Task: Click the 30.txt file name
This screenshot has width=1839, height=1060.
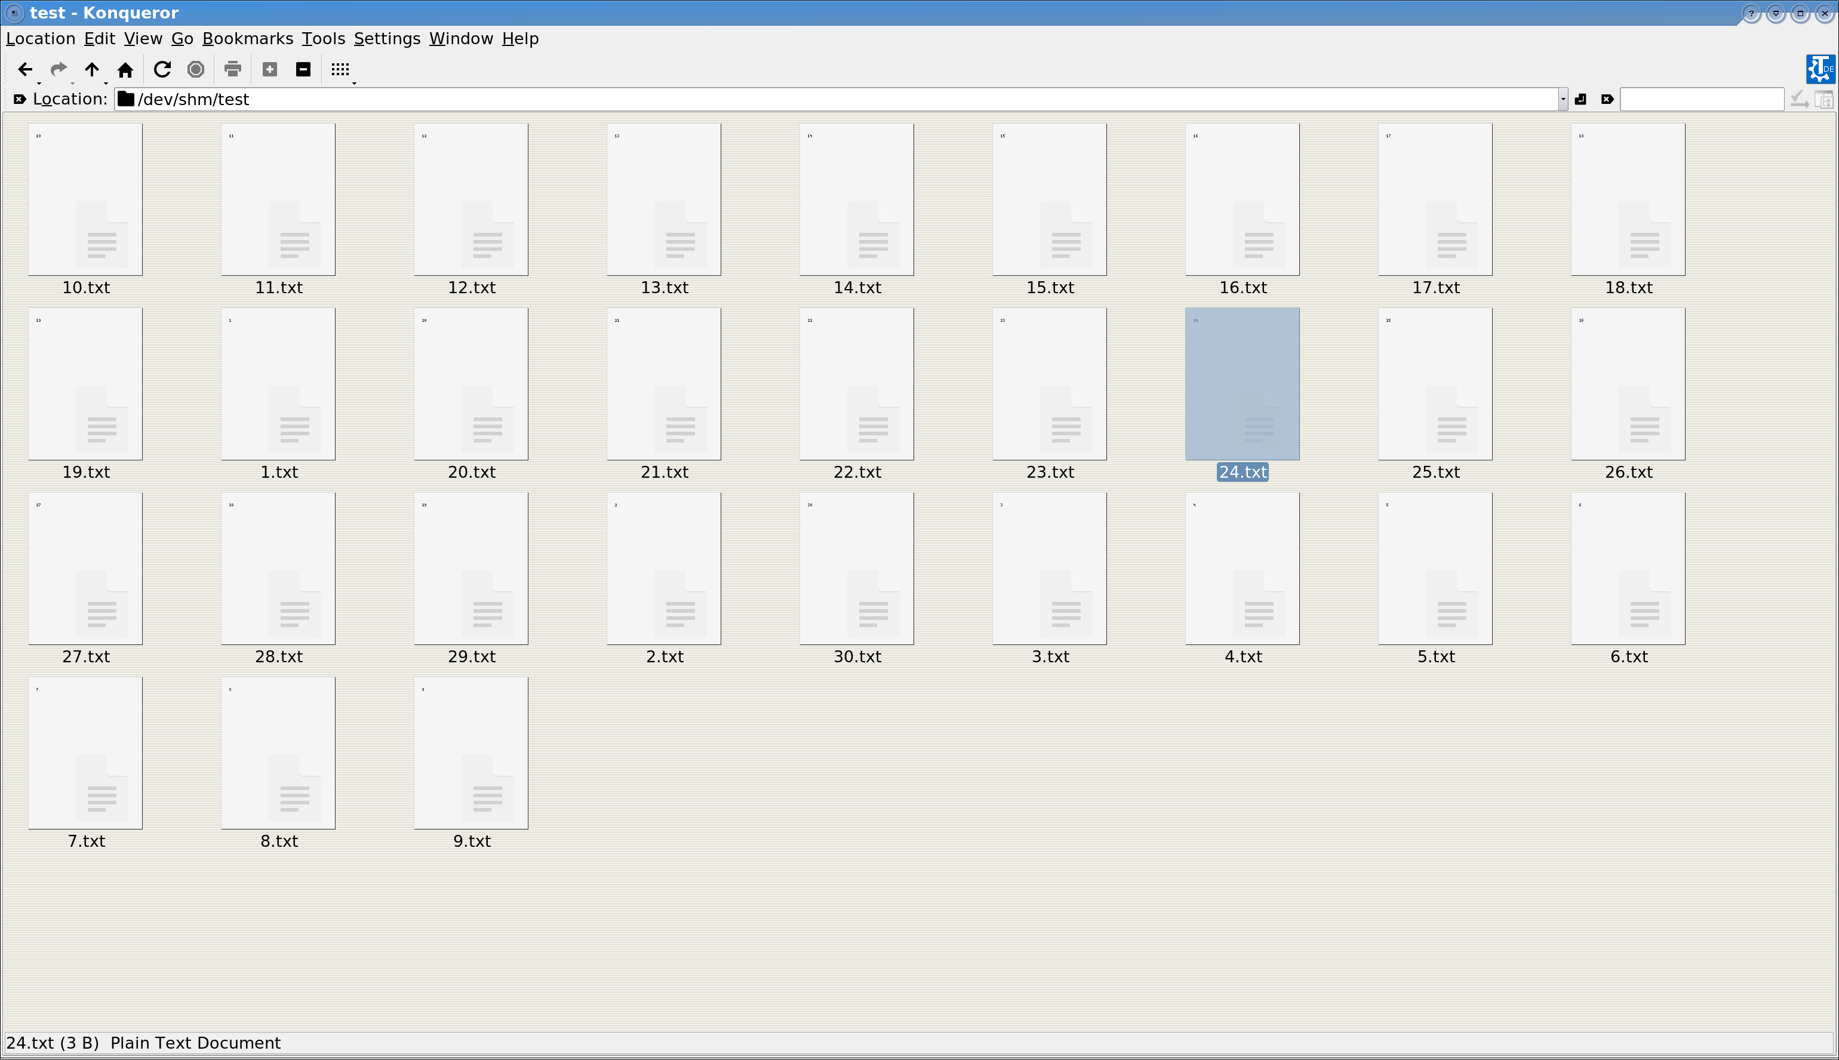Action: pos(857,657)
